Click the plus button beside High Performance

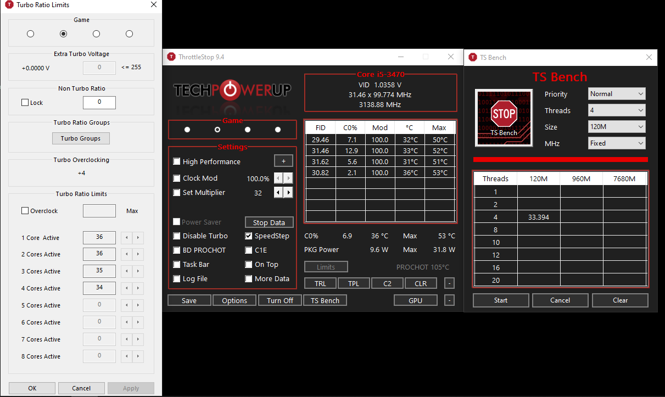pyautogui.click(x=283, y=161)
